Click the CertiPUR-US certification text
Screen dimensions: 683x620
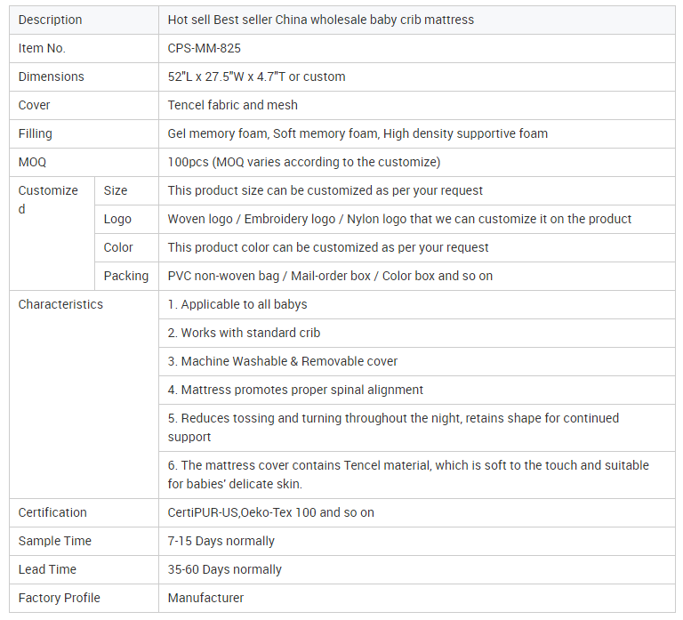coord(270,512)
